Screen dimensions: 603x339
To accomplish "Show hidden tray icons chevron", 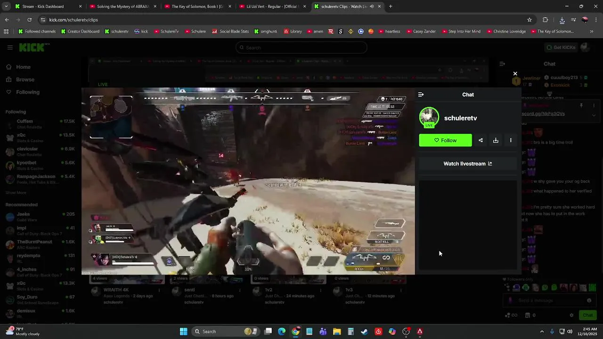I will 542,331.
